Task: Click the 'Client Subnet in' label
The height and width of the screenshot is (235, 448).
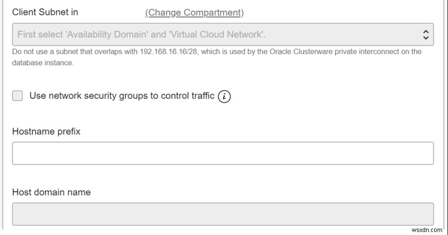Action: 45,12
